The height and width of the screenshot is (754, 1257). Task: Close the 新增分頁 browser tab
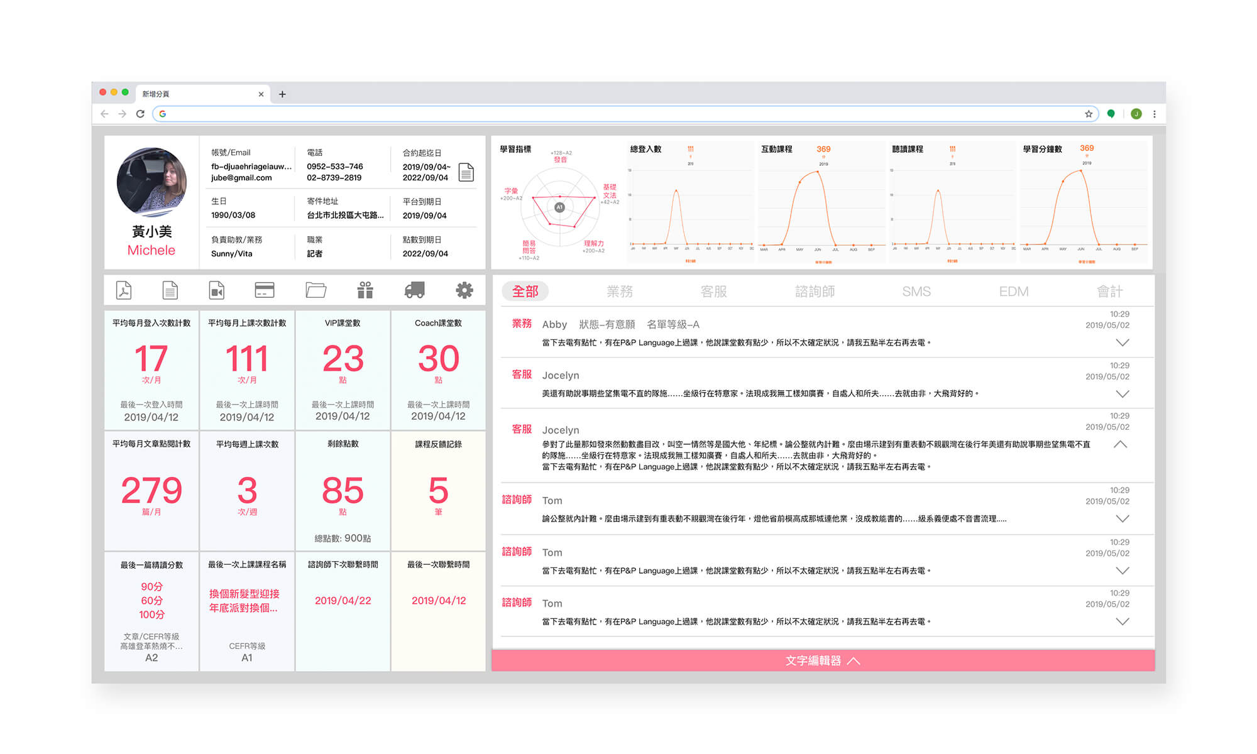click(261, 94)
